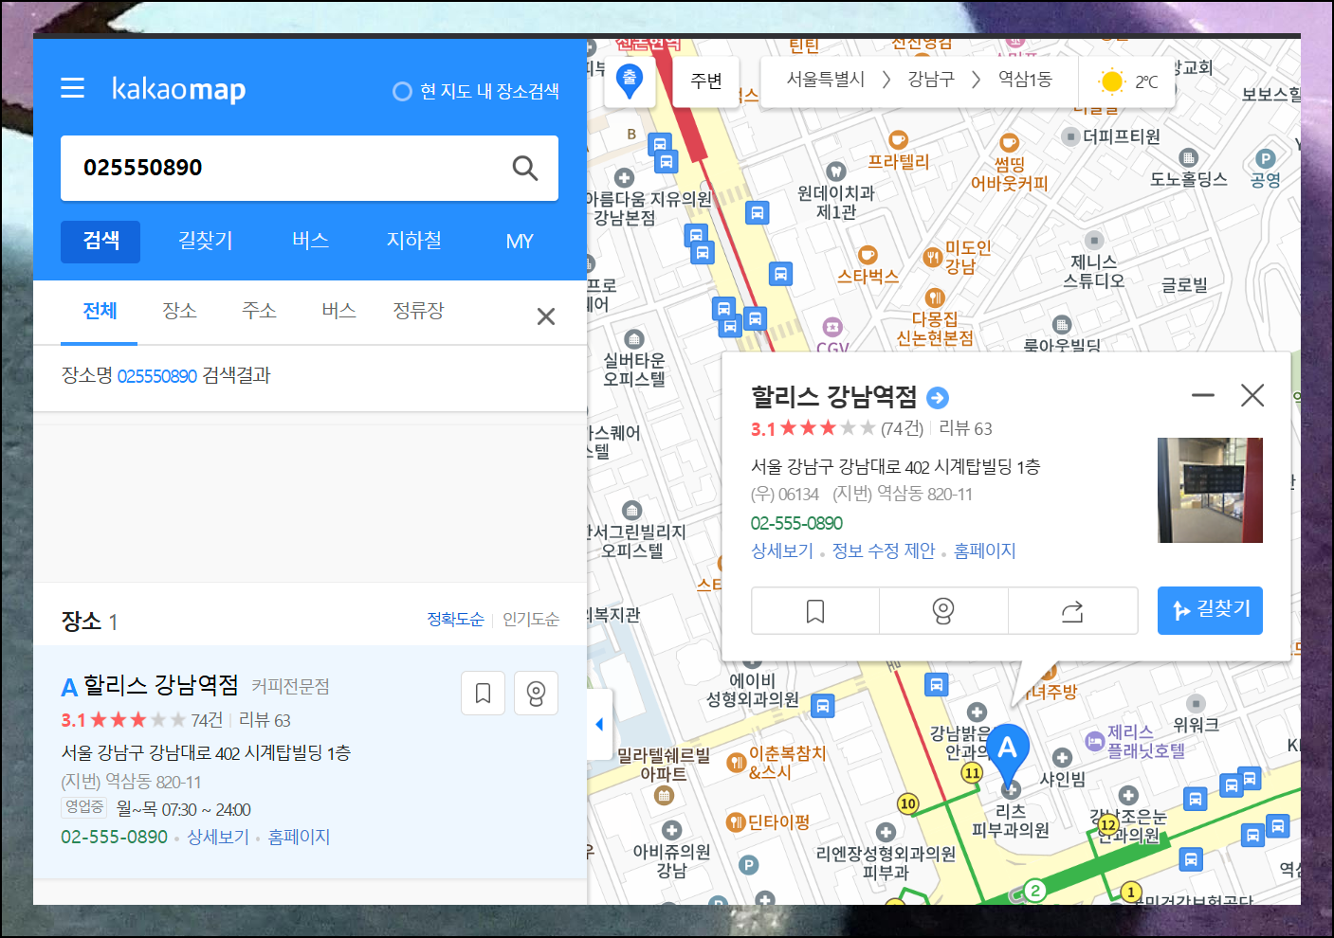Click 이춘복참치&스시 restaurant icon
This screenshot has width=1334, height=938.
[736, 762]
